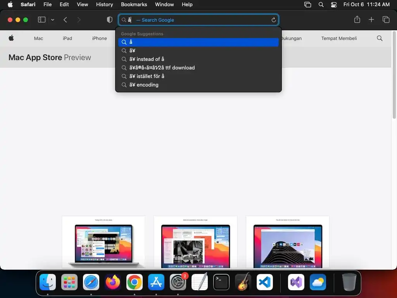The image size is (397, 298).
Task: Open the cloud weather app in Dock
Action: (318, 282)
